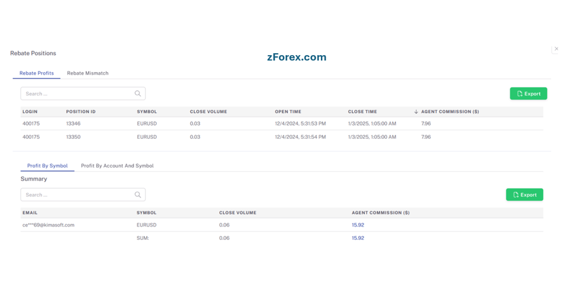574x287 pixels.
Task: Sort by OPEN TIME column header
Action: coord(288,112)
